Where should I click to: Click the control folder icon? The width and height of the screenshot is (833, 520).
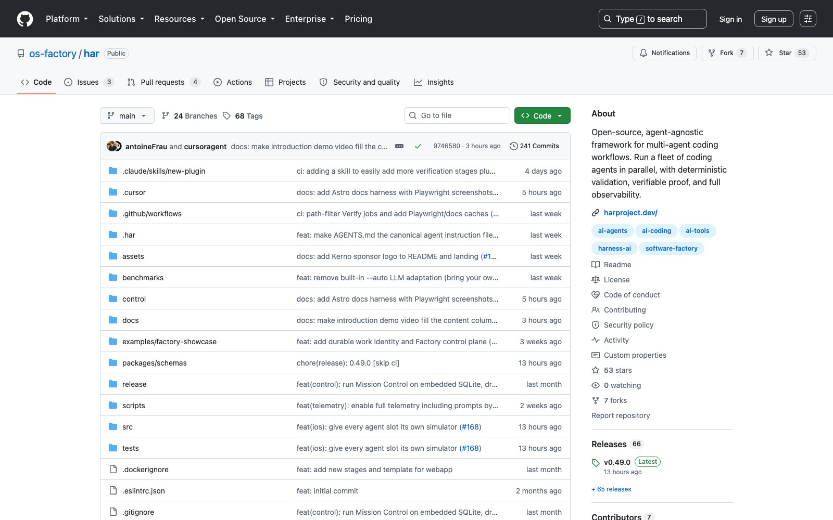point(113,298)
